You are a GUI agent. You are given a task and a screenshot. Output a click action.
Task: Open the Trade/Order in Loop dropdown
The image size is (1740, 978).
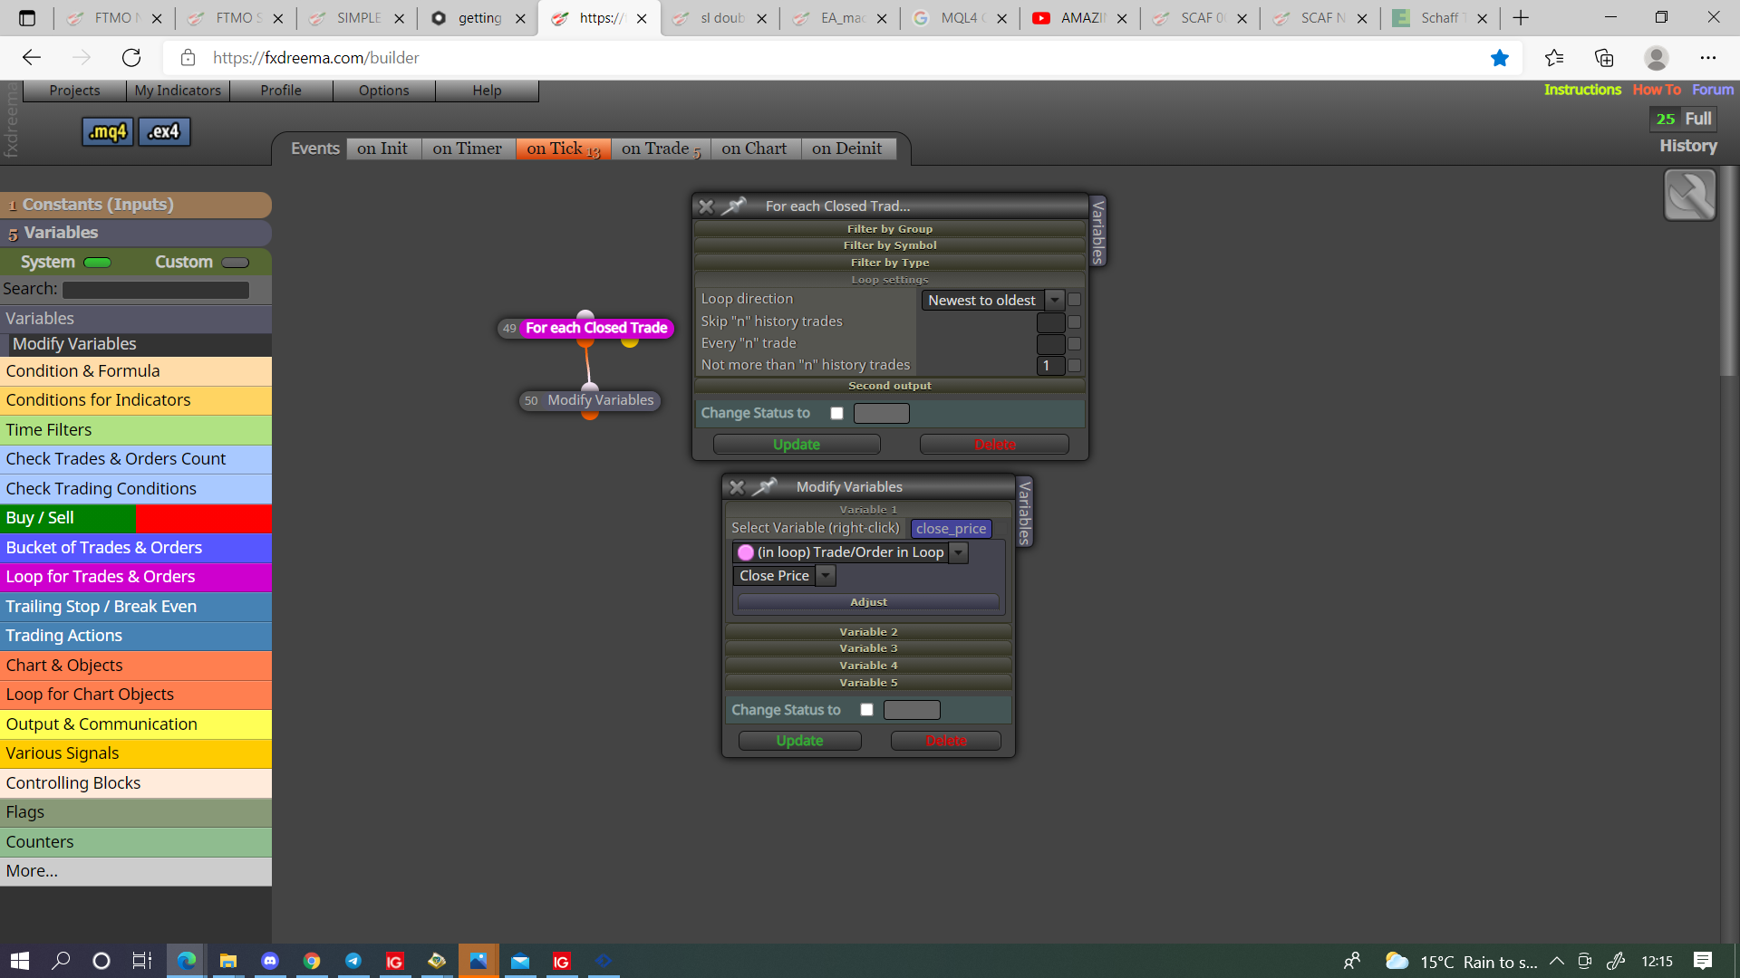[x=850, y=552]
